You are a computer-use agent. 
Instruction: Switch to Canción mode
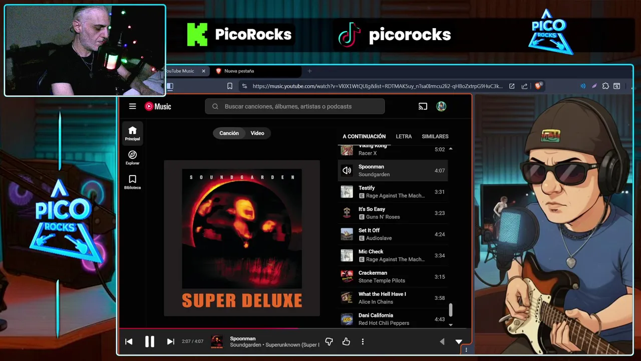(x=229, y=133)
